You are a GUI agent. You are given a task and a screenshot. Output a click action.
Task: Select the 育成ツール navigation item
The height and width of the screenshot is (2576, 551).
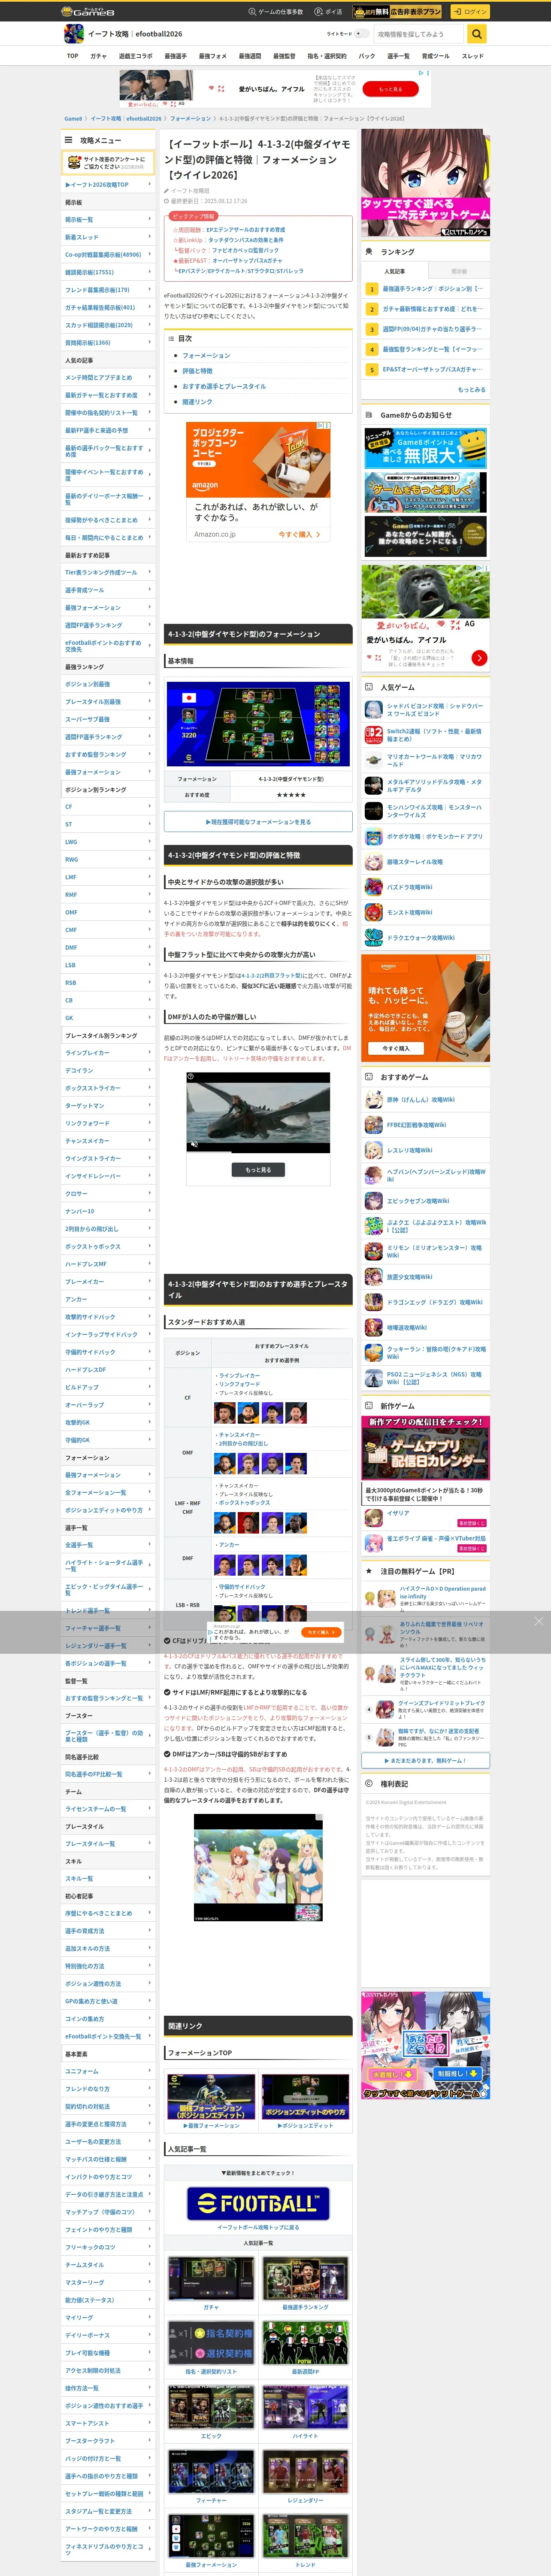tap(435, 56)
